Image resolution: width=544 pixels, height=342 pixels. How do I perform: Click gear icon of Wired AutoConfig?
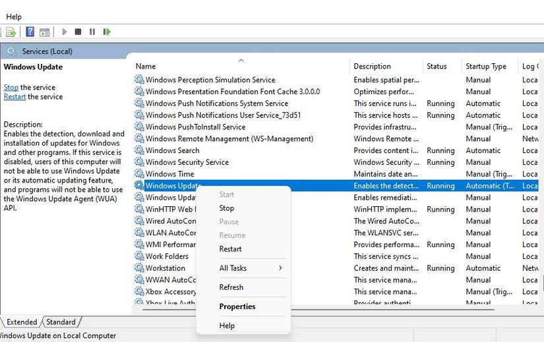pos(139,221)
